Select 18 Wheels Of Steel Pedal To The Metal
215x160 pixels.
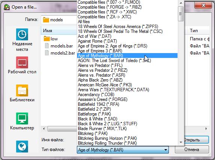point(127,31)
